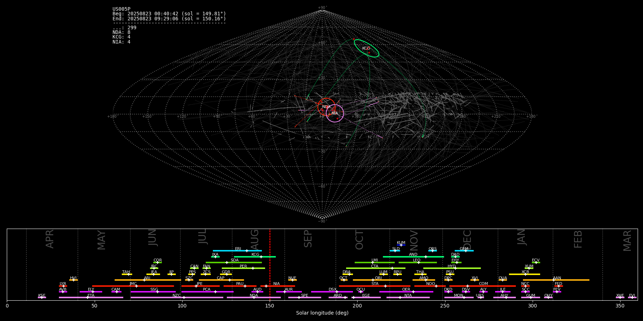The height and width of the screenshot is (321, 643).
Task: Click the 'NDA: 8' count in legend
Action: click(121, 32)
